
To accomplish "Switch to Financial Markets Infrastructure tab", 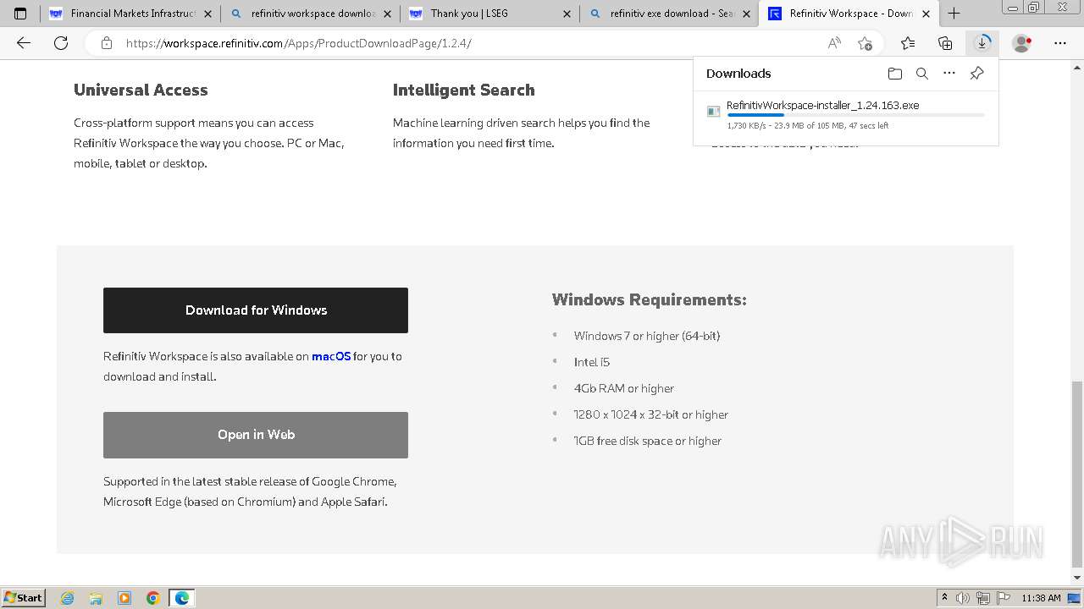I will click(x=130, y=14).
